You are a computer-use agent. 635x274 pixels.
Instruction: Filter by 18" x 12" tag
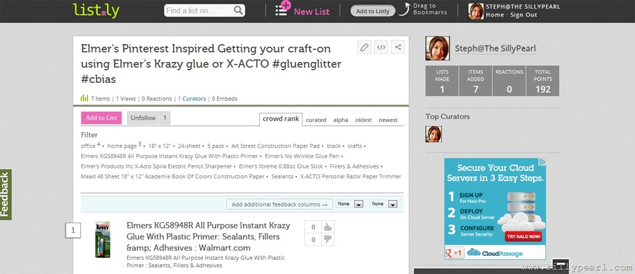[x=159, y=146]
